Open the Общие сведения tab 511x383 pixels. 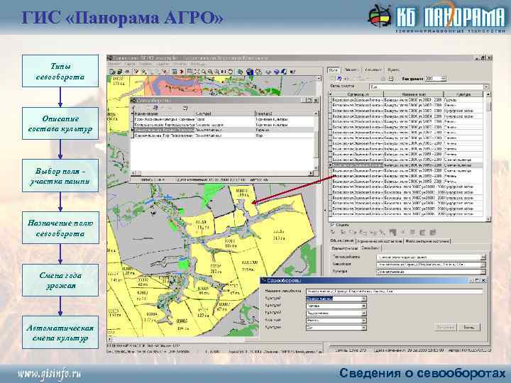[342, 241]
